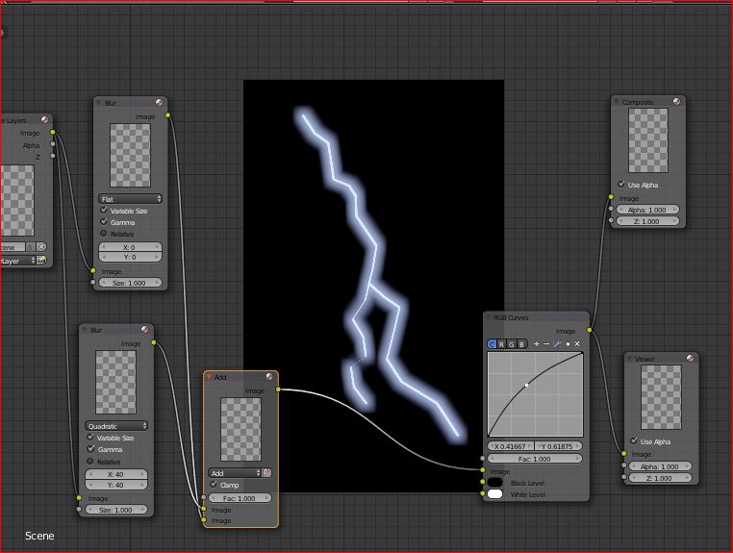Click the Y: 0 field on the Flat Blur node
This screenshot has height=553, width=733.
[130, 257]
